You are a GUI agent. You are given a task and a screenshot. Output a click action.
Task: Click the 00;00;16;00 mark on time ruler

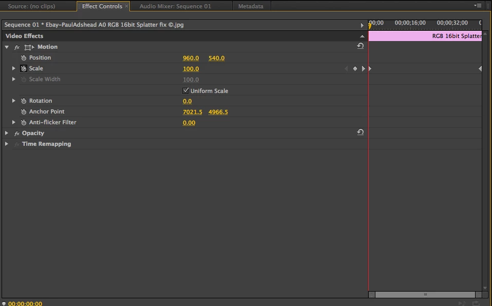click(x=410, y=23)
